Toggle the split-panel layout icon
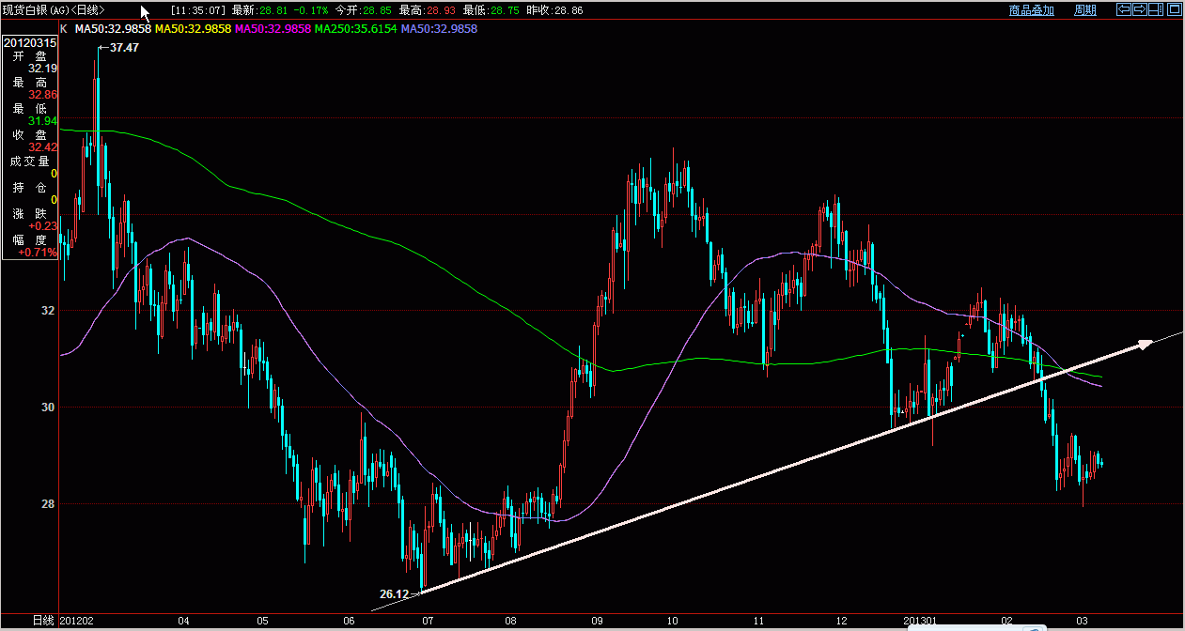This screenshot has height=631, width=1185. [1155, 9]
